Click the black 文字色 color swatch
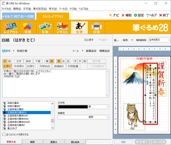The image size is (171, 145). point(73,107)
